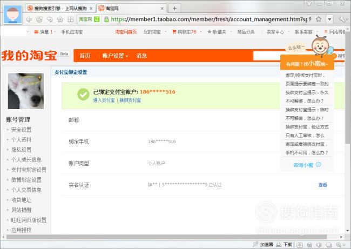Open 个人成长信息 in the sidebar
Screen dimensions: 351x249
[x=26, y=160]
